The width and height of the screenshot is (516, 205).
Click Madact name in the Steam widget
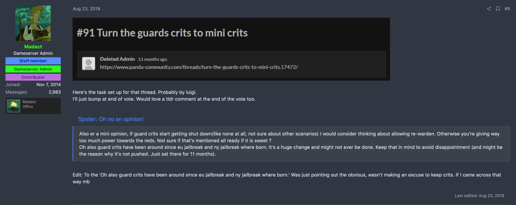[x=29, y=102]
